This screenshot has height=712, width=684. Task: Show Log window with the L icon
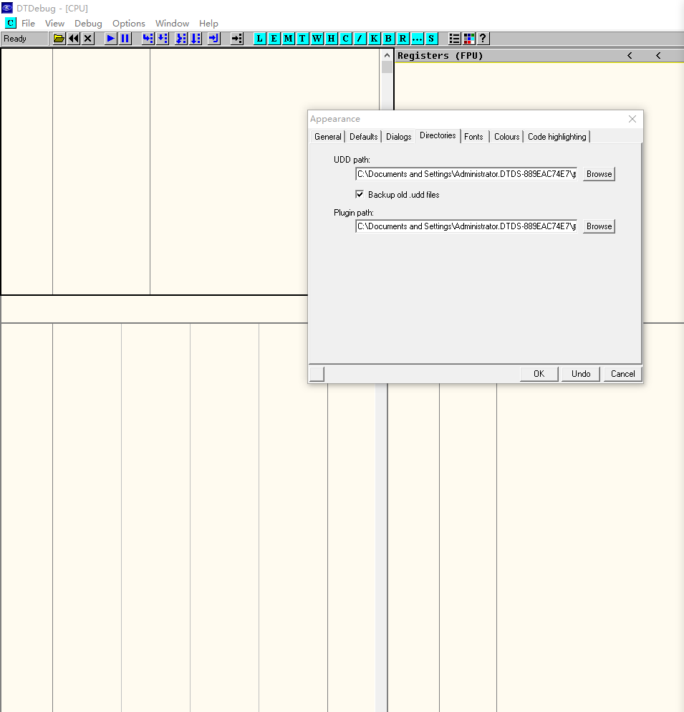point(259,39)
